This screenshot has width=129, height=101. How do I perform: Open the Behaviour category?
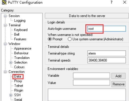(x=21, y=53)
